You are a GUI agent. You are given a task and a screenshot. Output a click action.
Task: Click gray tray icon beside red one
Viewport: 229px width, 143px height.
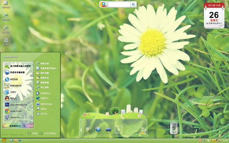(x=203, y=141)
